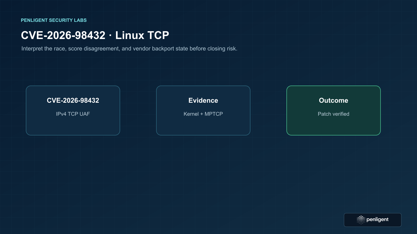Screen dimensions: 417x234
Task: Click the 'Kernel + MPTCP' text
Action: click(x=203, y=114)
